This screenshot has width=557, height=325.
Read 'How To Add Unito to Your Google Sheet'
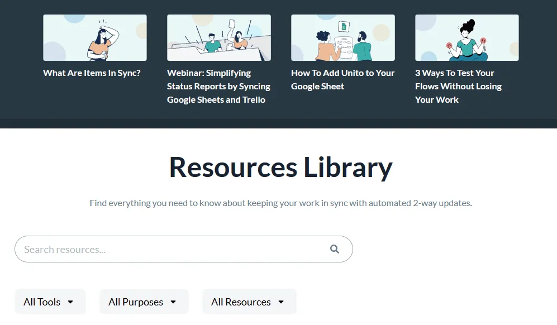tap(342, 80)
